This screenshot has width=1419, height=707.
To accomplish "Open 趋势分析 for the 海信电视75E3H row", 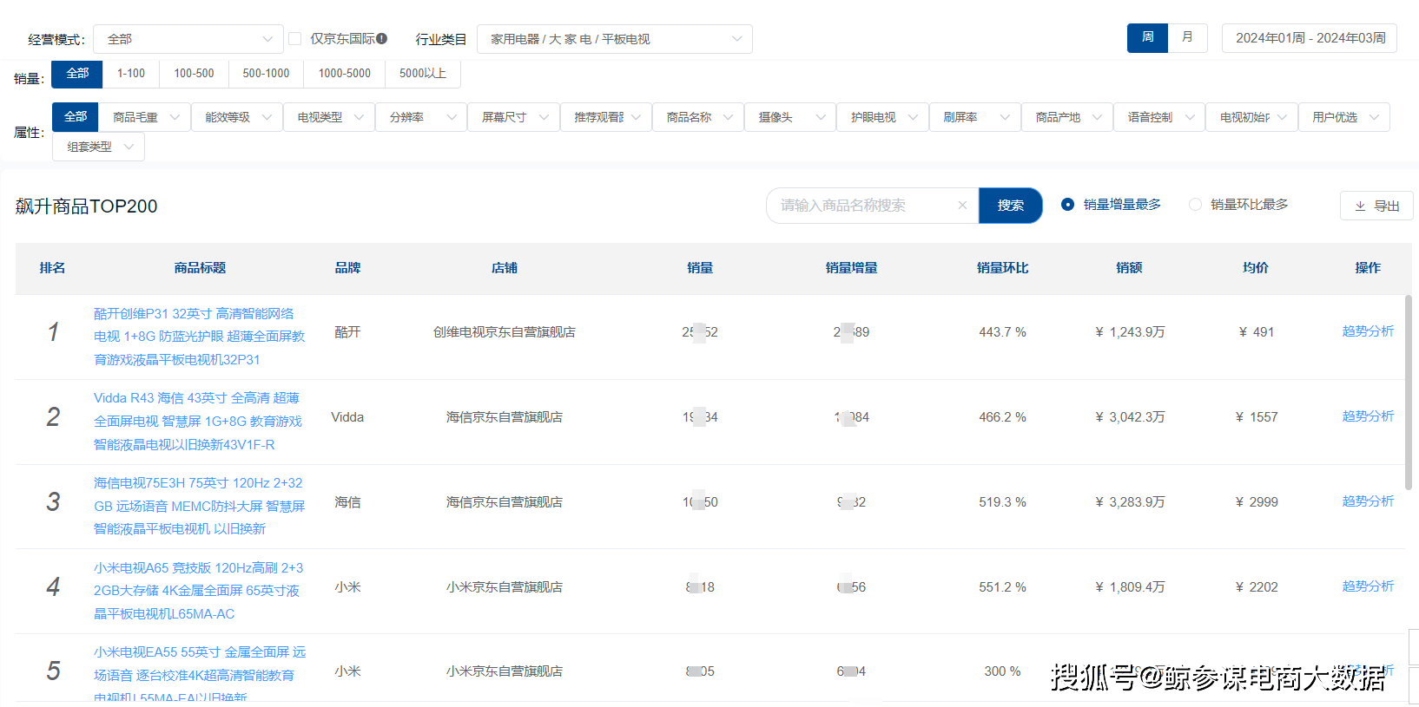I will [x=1368, y=501].
